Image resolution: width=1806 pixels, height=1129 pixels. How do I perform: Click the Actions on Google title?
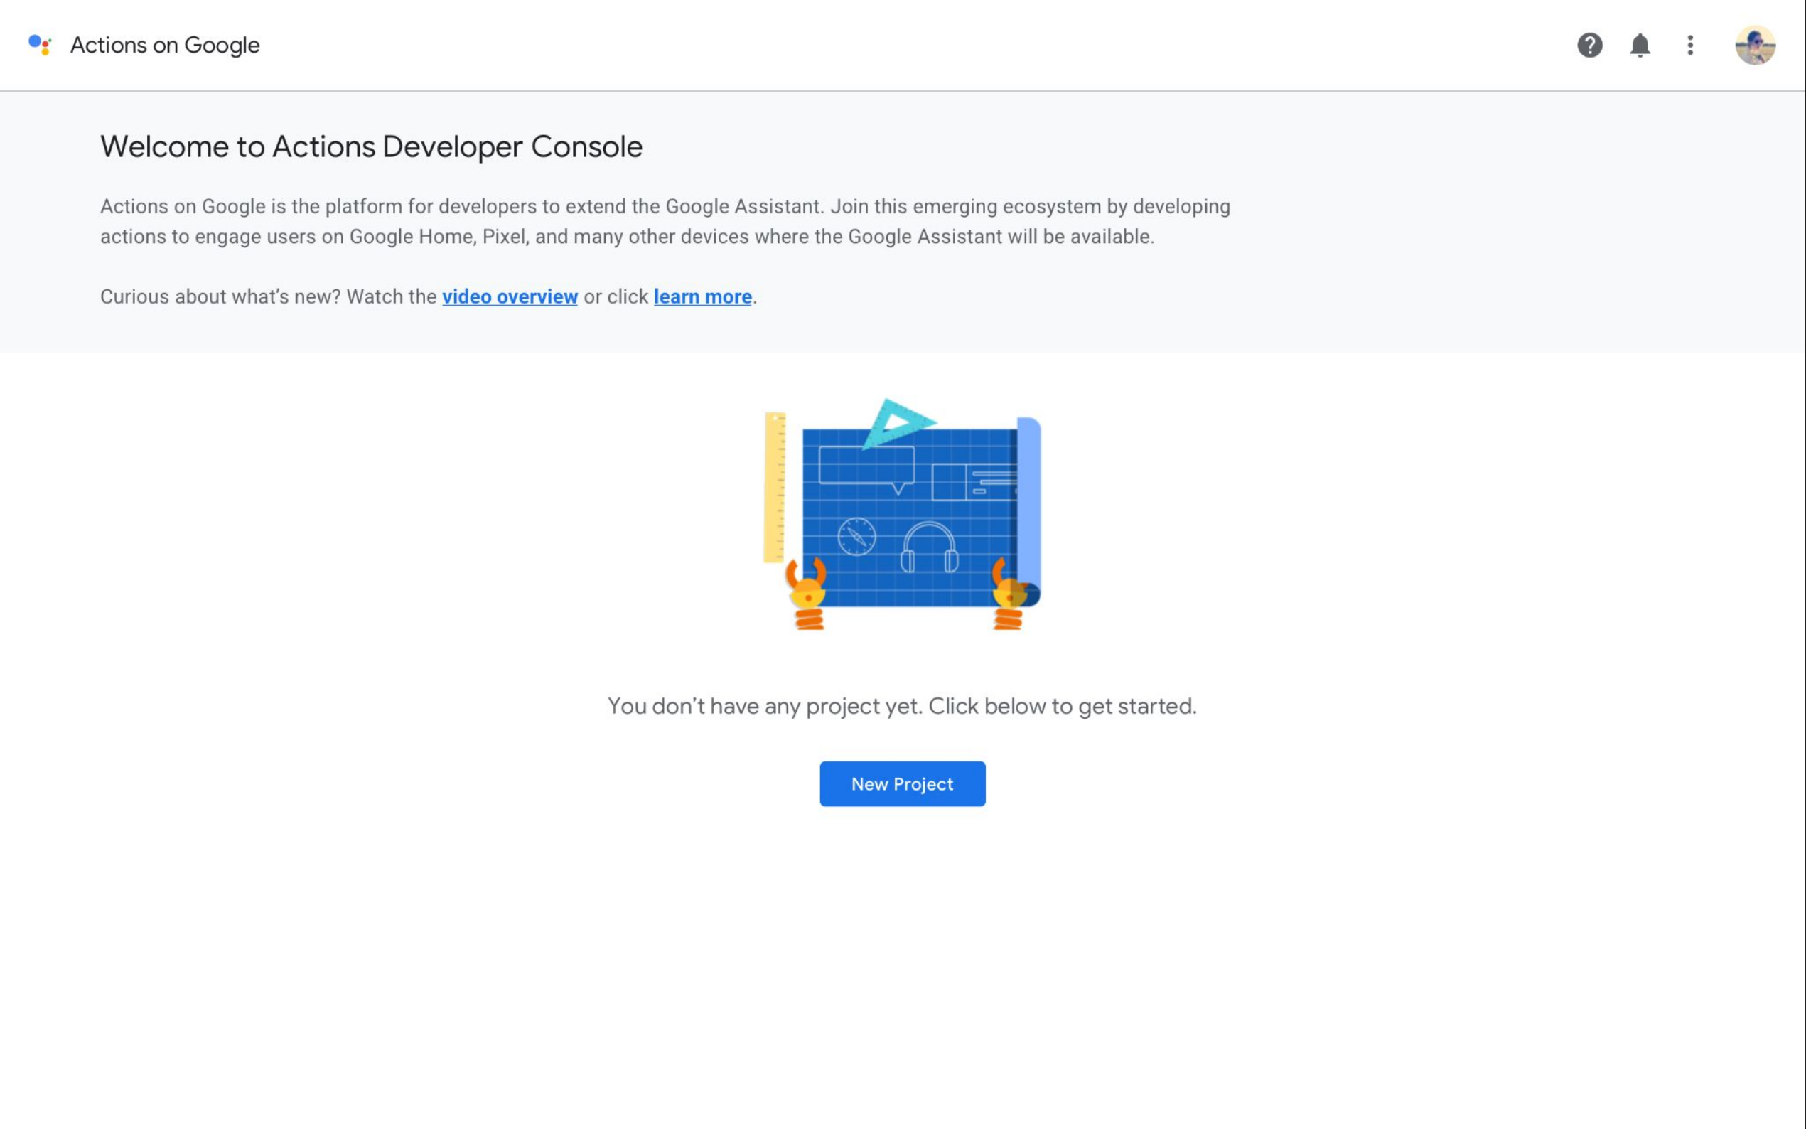pos(165,45)
